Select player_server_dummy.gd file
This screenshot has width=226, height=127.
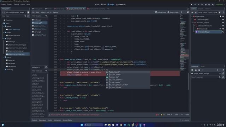(x=17, y=45)
